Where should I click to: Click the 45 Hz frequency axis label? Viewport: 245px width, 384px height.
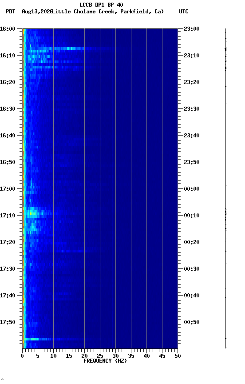click(x=162, y=356)
